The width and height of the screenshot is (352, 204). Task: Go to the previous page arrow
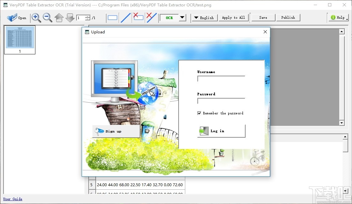[x=59, y=18]
